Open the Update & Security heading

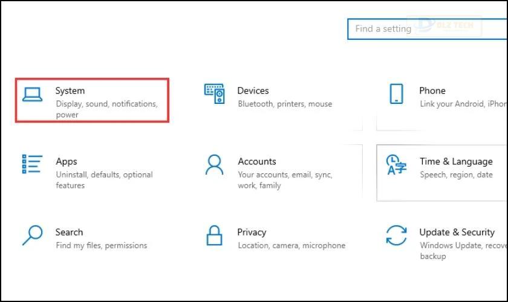(x=457, y=232)
